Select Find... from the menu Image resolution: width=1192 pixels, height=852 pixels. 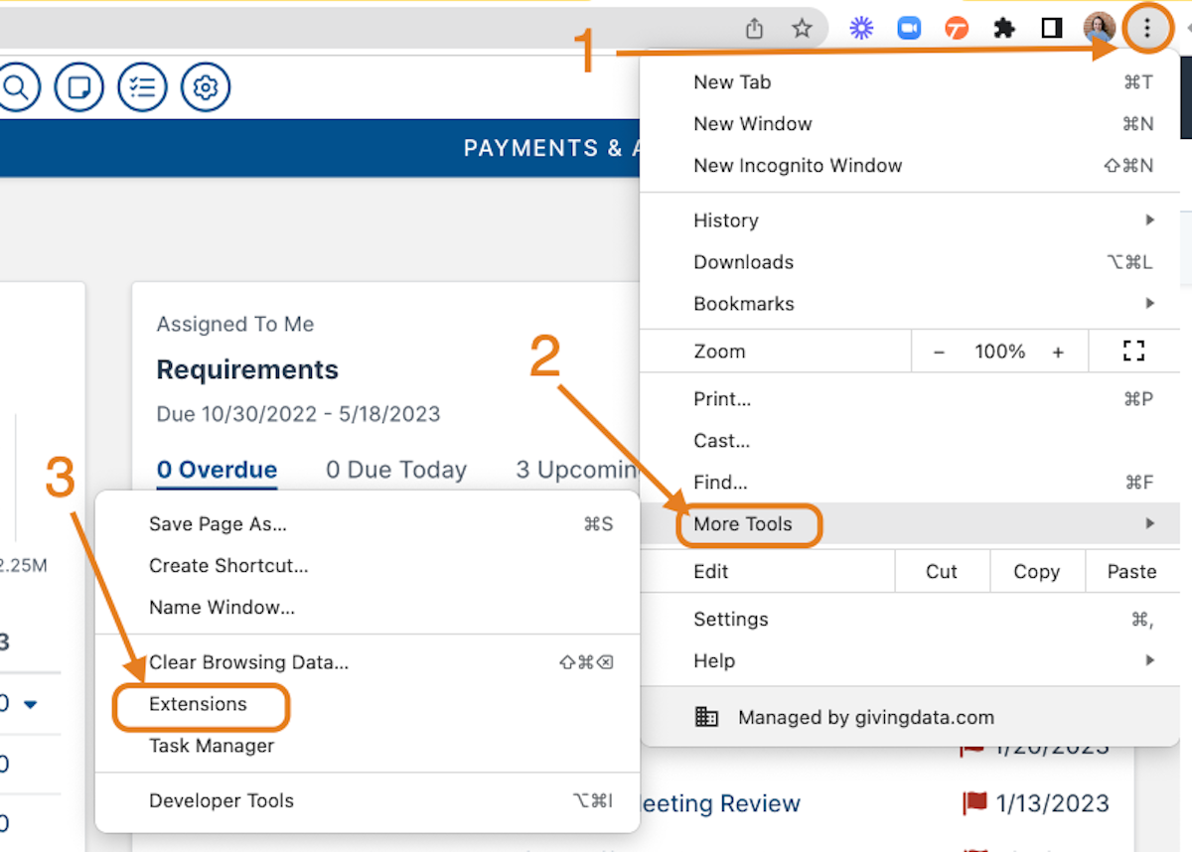909,483
